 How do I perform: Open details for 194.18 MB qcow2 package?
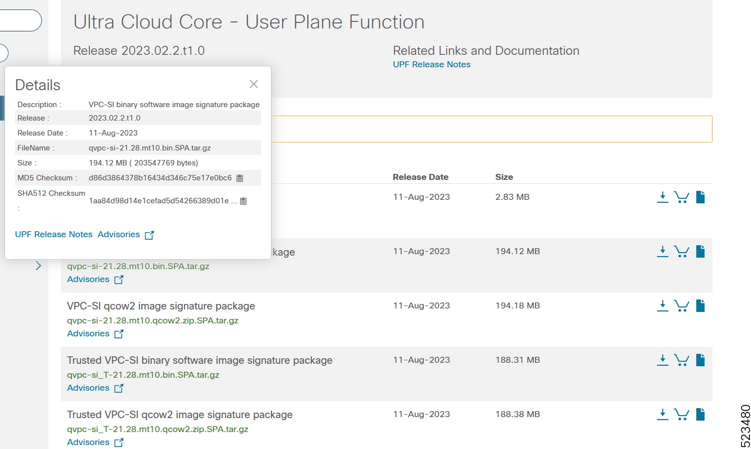tap(700, 306)
